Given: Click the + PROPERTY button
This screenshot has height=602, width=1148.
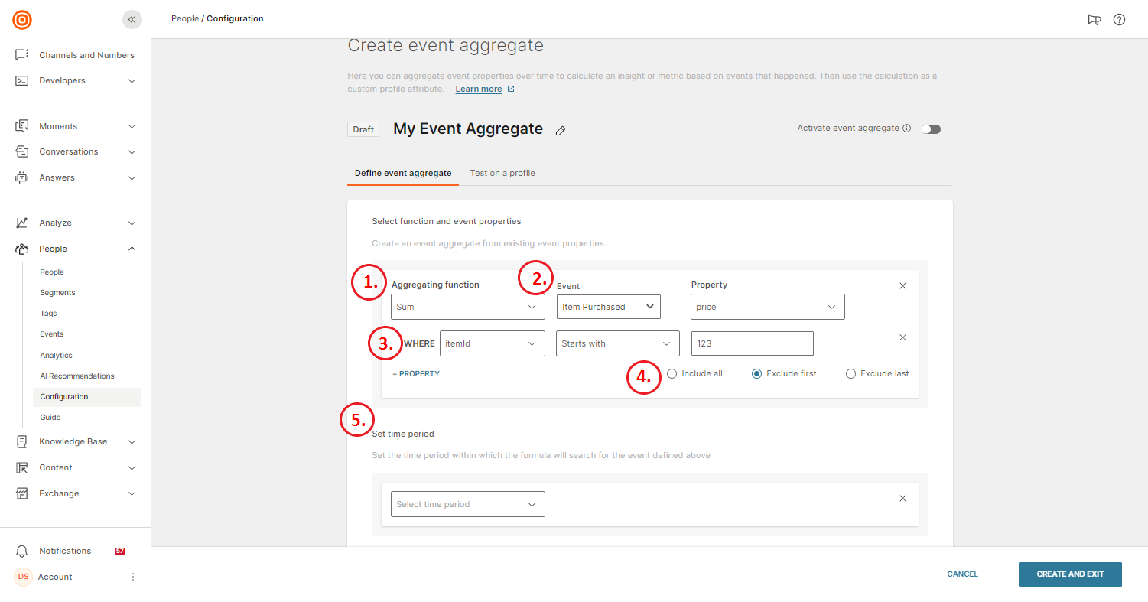Looking at the screenshot, I should pos(416,374).
